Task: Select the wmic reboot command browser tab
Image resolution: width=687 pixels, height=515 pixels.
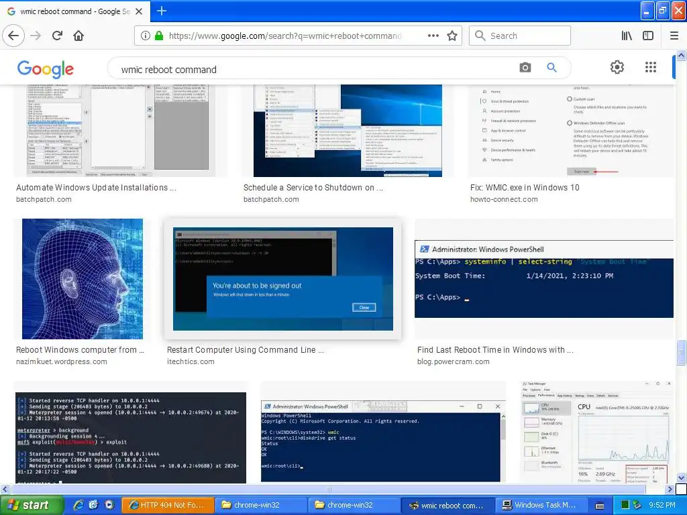Action: (x=74, y=11)
